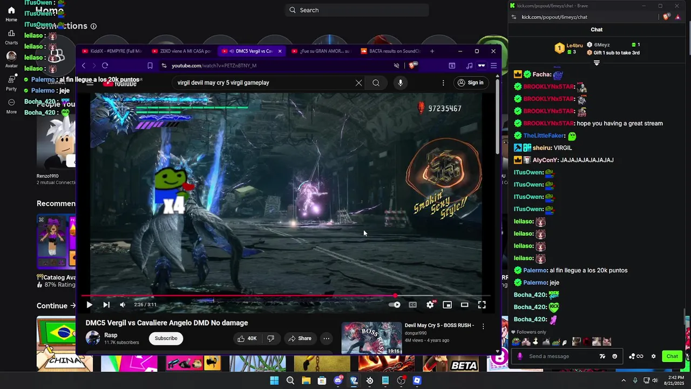Viewport: 691px width, 389px height.
Task: Open site settings icon before the URL
Action: point(164,65)
